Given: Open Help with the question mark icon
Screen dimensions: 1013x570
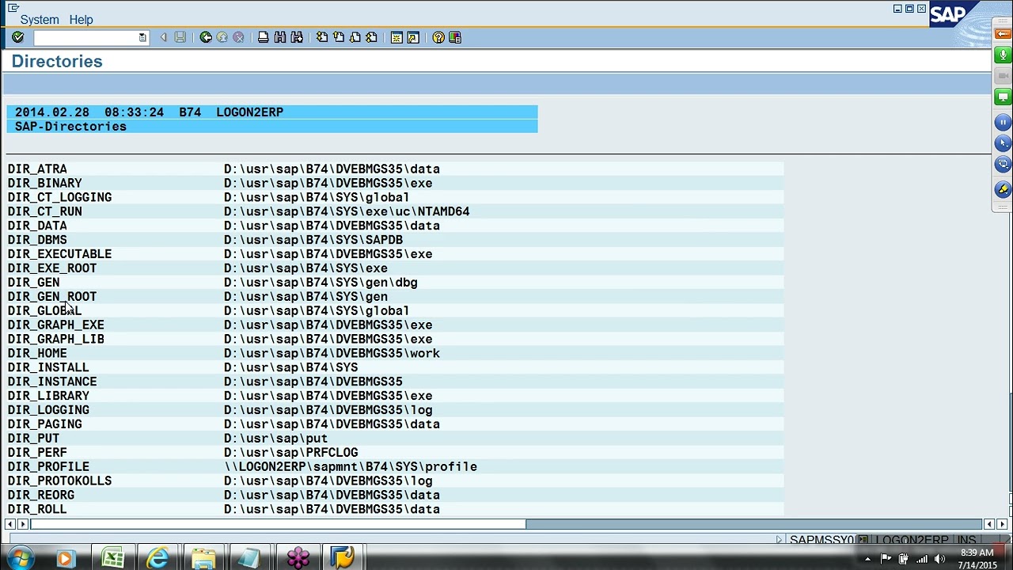Looking at the screenshot, I should [x=438, y=37].
